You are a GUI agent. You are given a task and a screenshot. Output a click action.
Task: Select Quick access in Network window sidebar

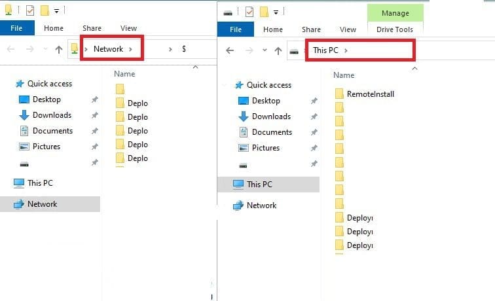coord(50,84)
